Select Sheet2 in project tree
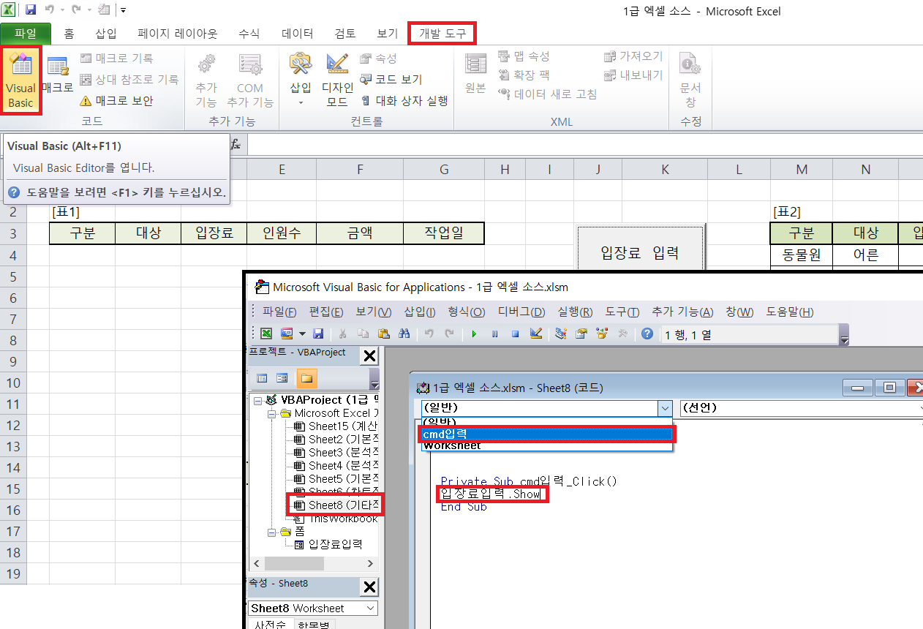 (336, 440)
